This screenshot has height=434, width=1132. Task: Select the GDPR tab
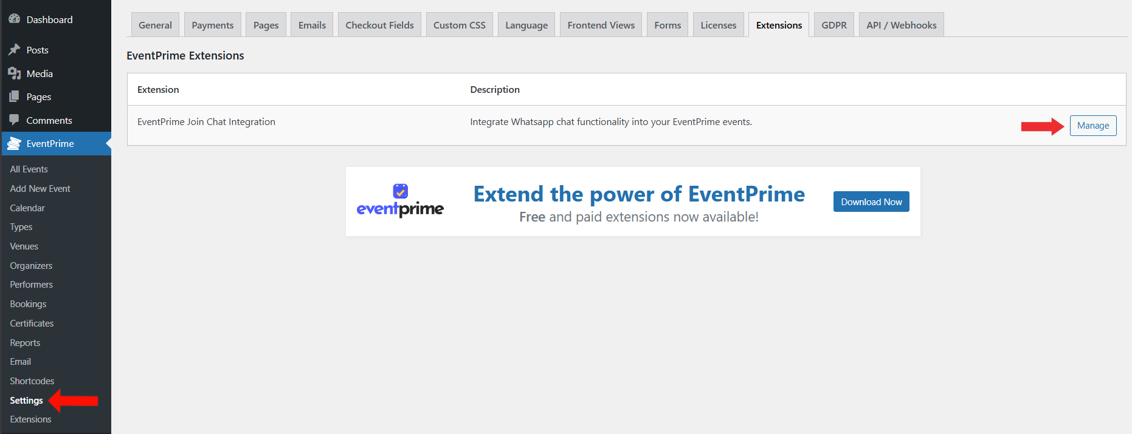[x=833, y=25]
